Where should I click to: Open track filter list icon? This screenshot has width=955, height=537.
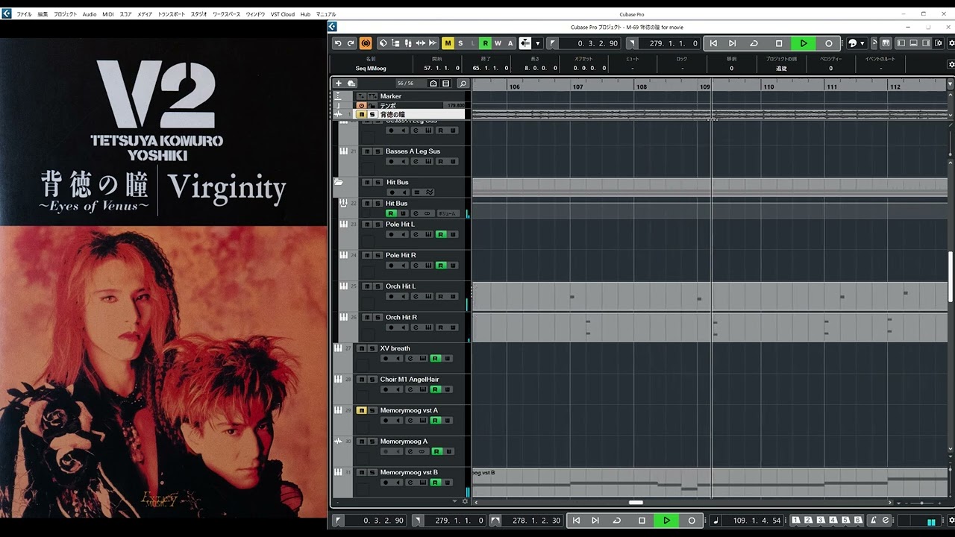(445, 84)
